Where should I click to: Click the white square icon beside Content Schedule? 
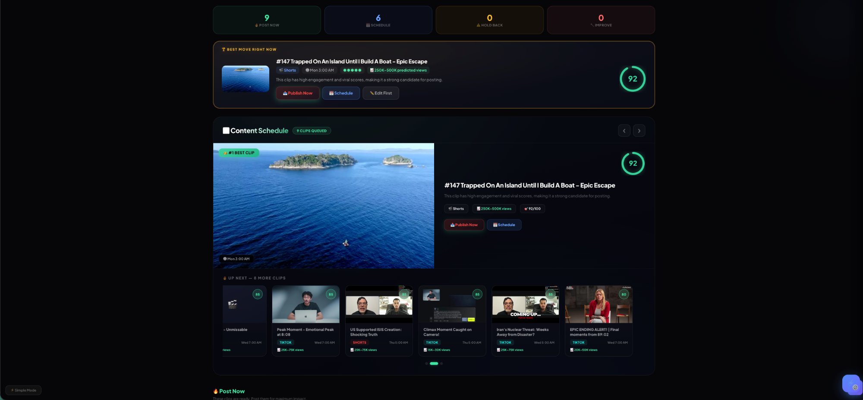226,131
